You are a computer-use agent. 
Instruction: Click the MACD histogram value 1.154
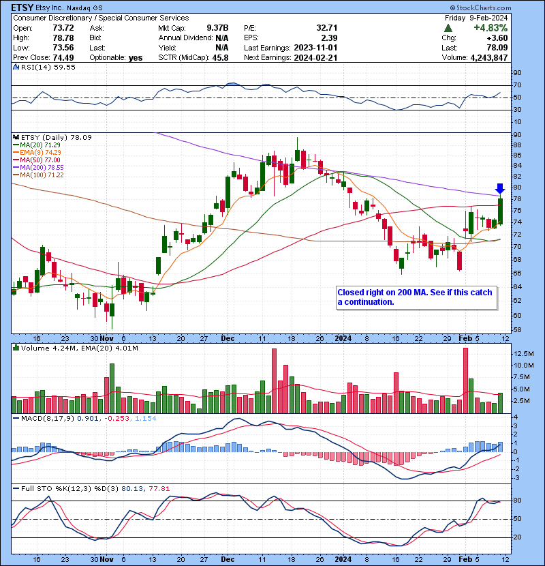[x=145, y=419]
